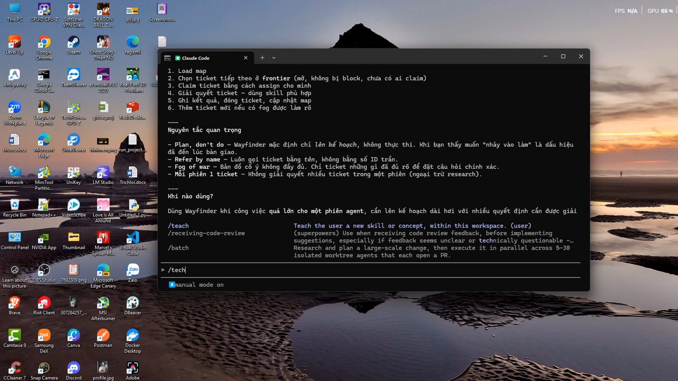The image size is (678, 381).
Task: Select the LM Studio shortcut
Action: tap(103, 176)
